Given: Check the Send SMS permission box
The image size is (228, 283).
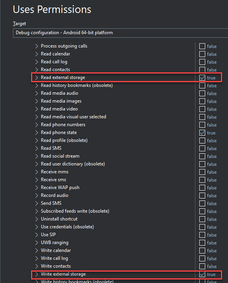Looking at the screenshot, I should click(202, 204).
